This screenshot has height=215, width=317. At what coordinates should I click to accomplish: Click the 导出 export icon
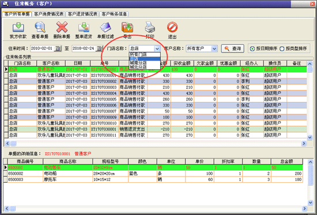click(x=127, y=27)
